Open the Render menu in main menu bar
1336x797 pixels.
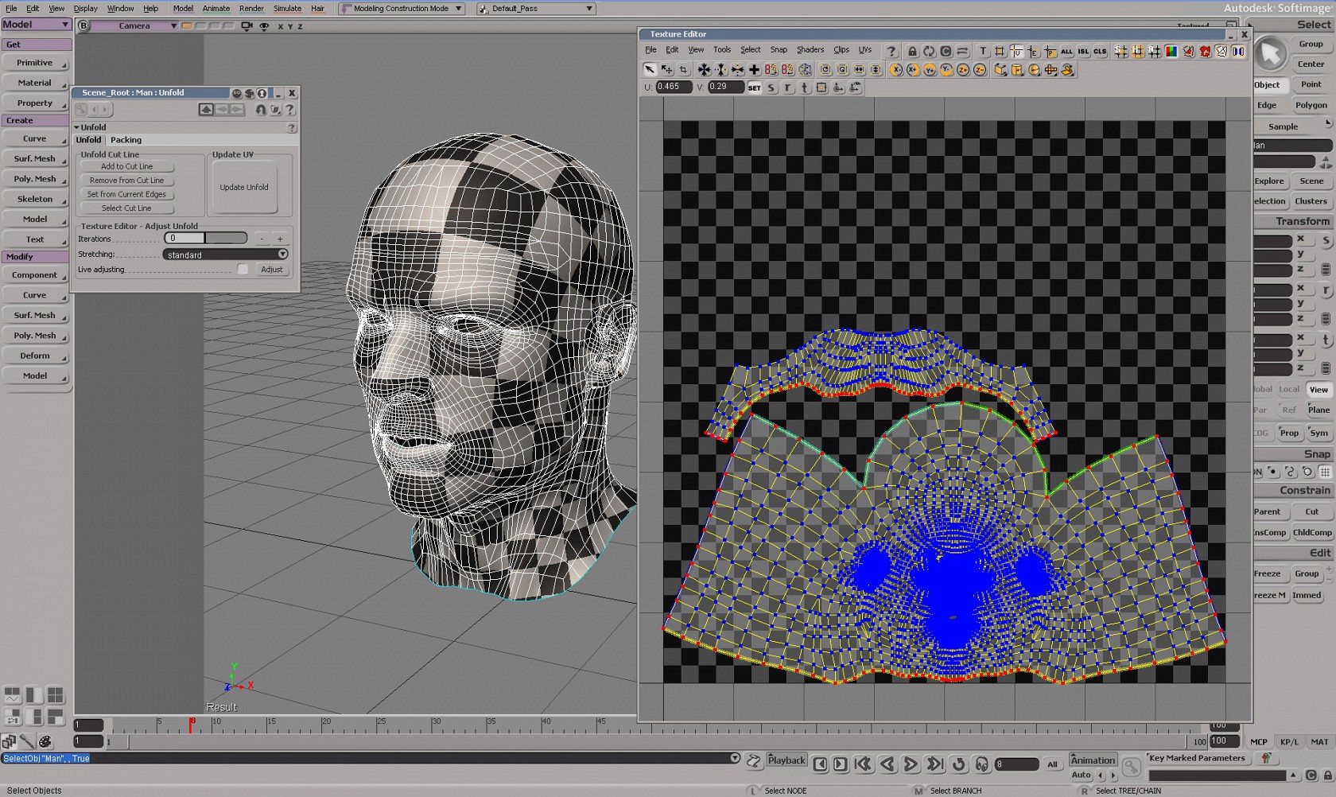[251, 9]
